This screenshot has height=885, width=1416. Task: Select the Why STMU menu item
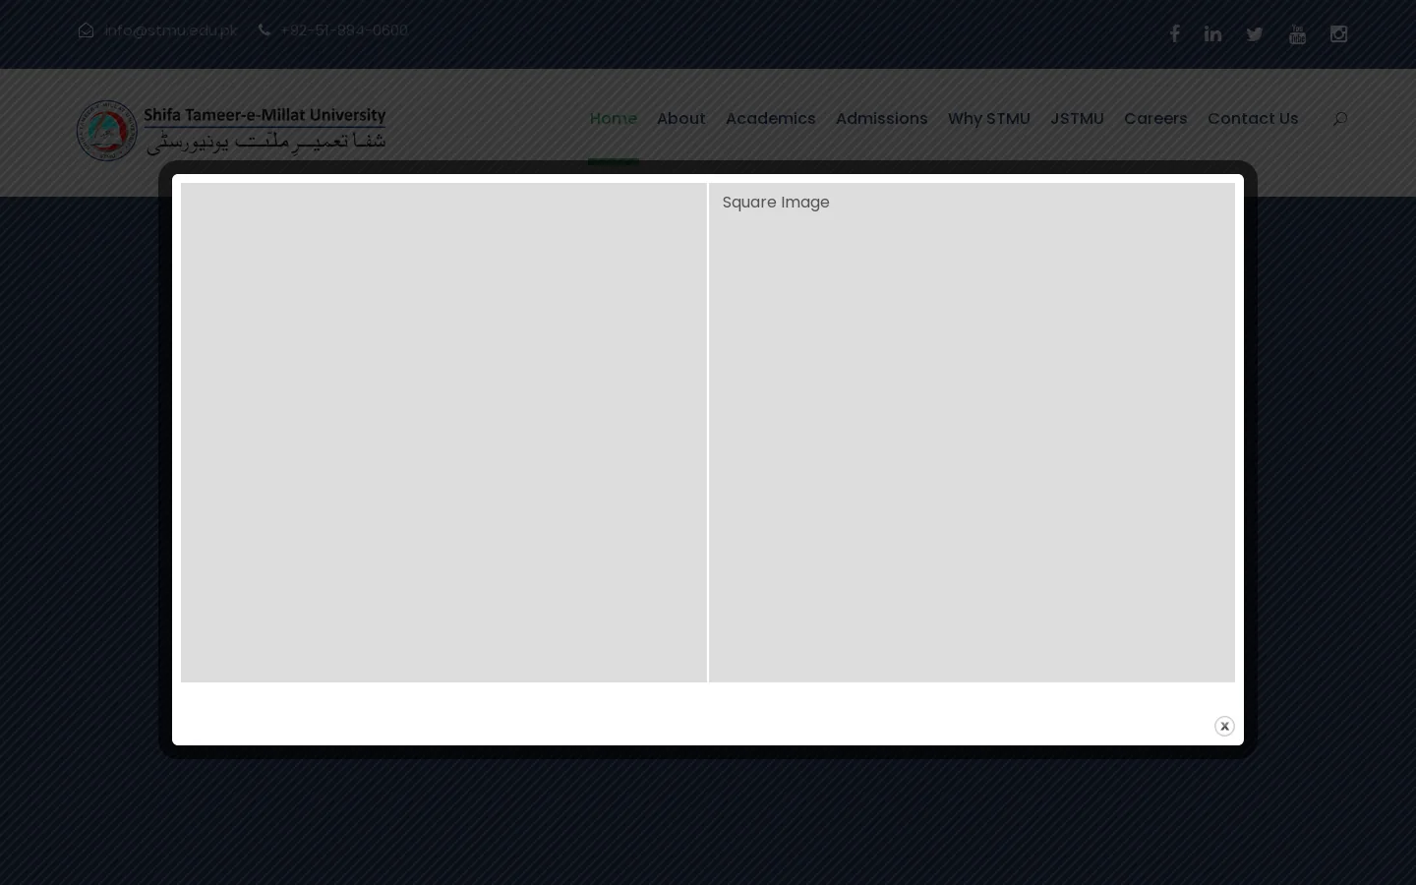pos(989,118)
